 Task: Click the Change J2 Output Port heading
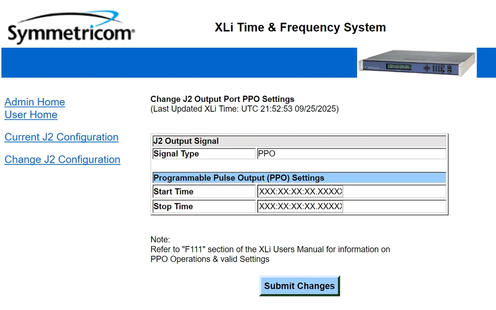(222, 99)
